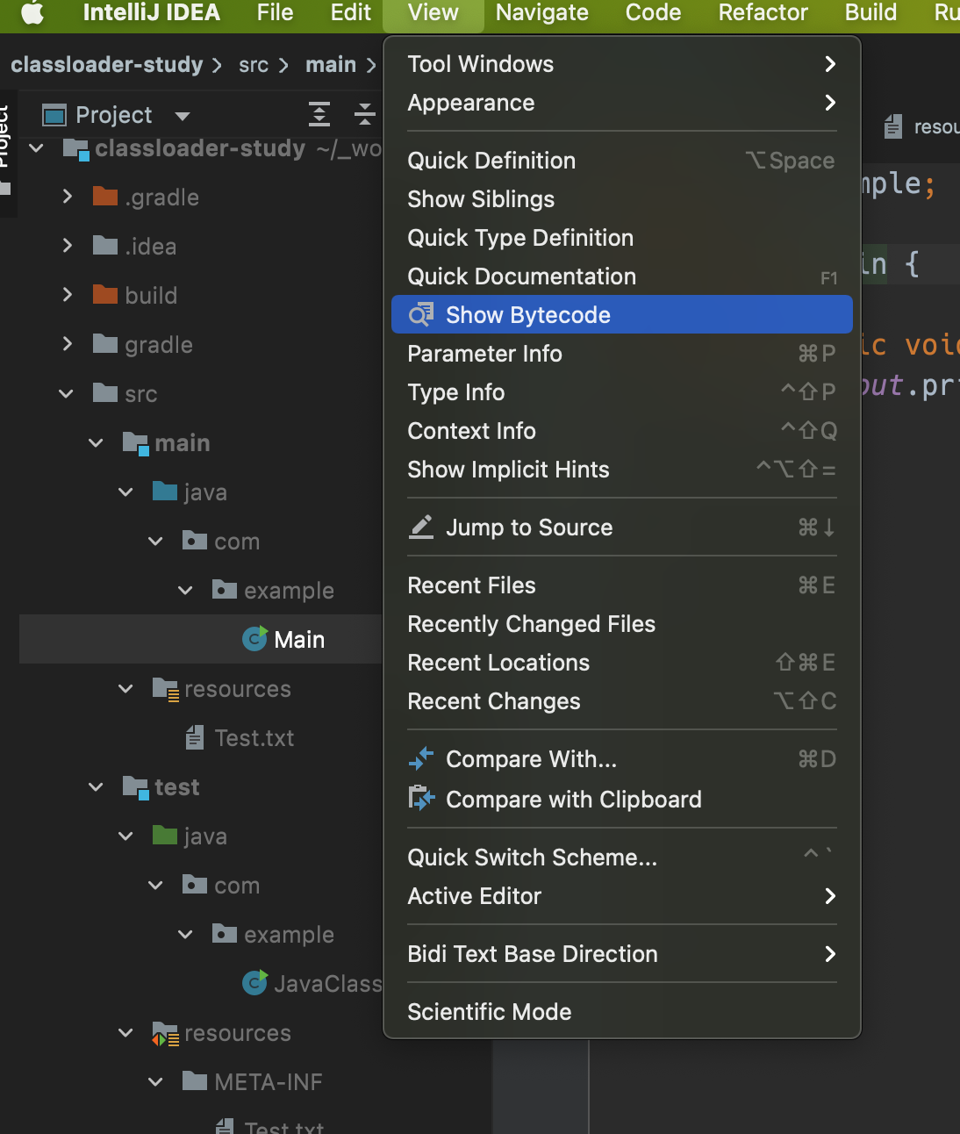Click the test resources folder icon
Viewport: 960px width, 1134px height.
(166, 1034)
